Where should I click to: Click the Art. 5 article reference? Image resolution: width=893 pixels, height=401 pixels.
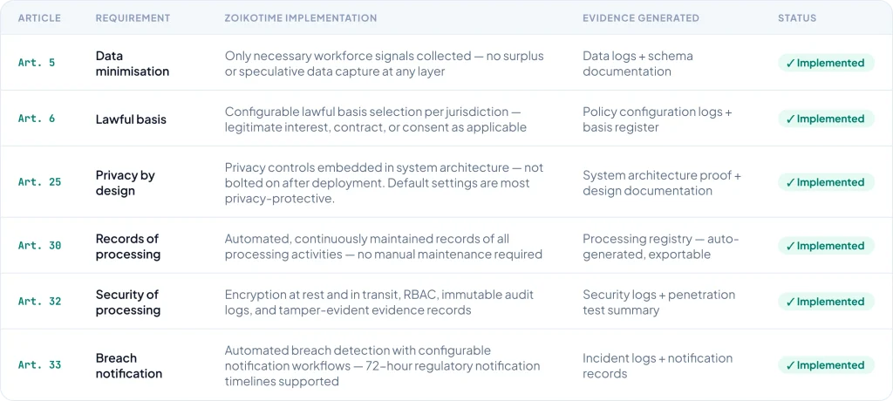pos(37,63)
